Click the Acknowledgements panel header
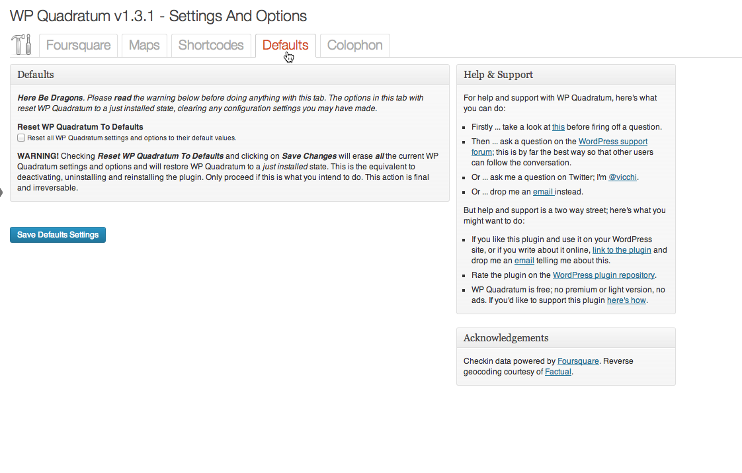The height and width of the screenshot is (473, 742). [x=566, y=338]
